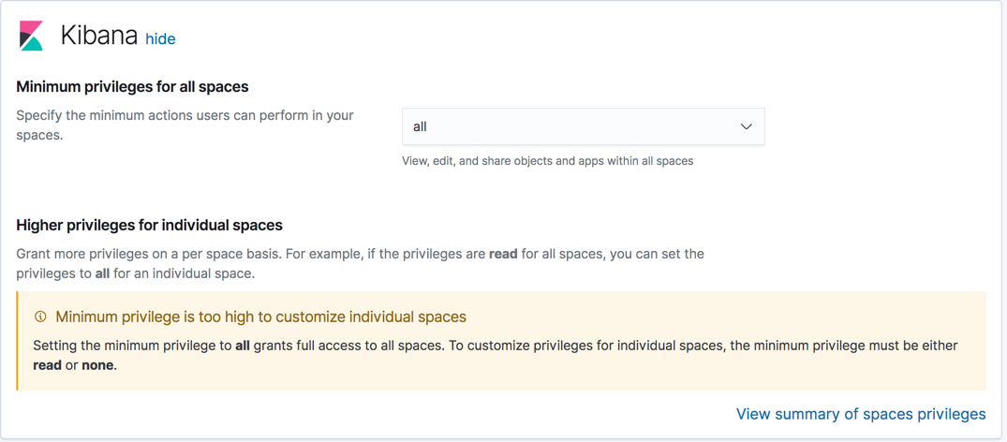Click the chevron arrow in privileges dropdown
1007x442 pixels.
pyautogui.click(x=746, y=126)
